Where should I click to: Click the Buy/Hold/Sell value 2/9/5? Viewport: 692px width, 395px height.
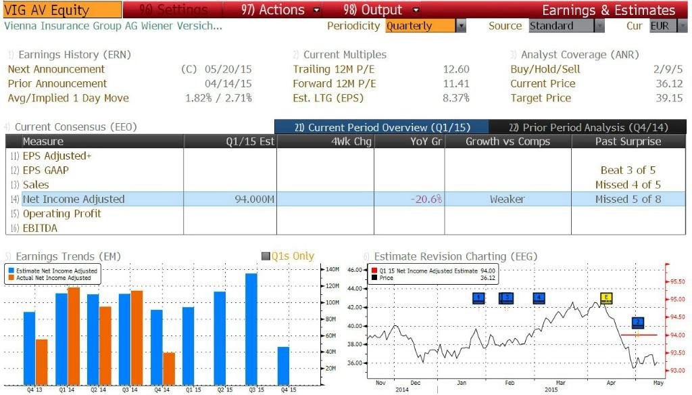668,70
